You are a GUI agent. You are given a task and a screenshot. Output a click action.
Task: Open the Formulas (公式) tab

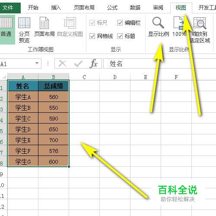(x=112, y=7)
